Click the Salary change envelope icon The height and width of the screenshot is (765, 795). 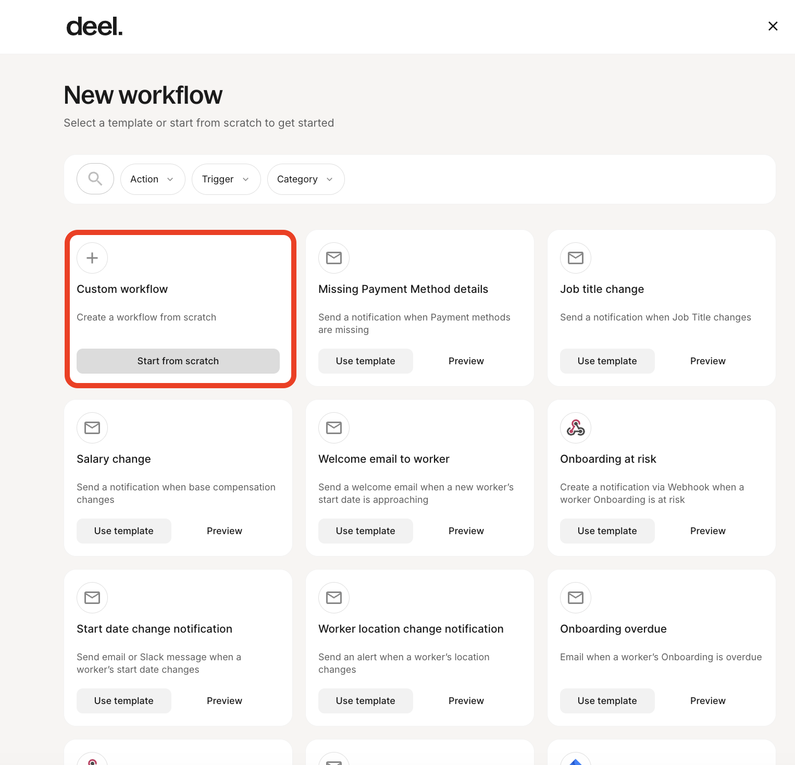click(x=92, y=428)
